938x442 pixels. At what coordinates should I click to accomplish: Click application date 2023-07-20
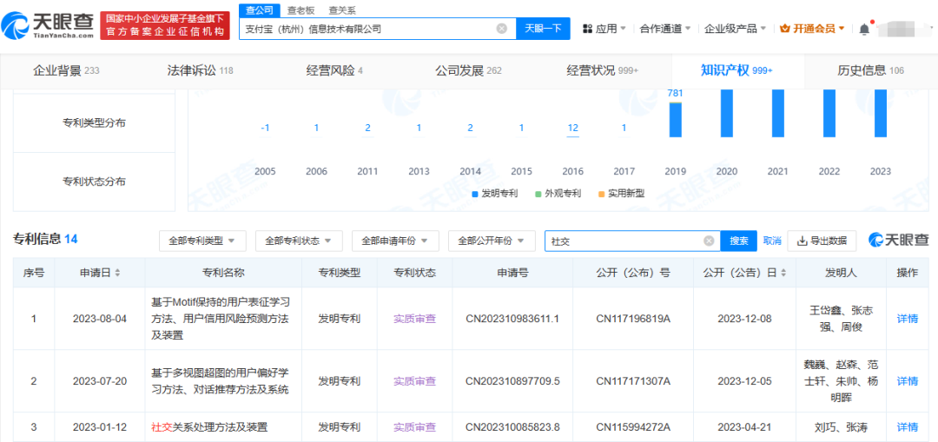100,381
